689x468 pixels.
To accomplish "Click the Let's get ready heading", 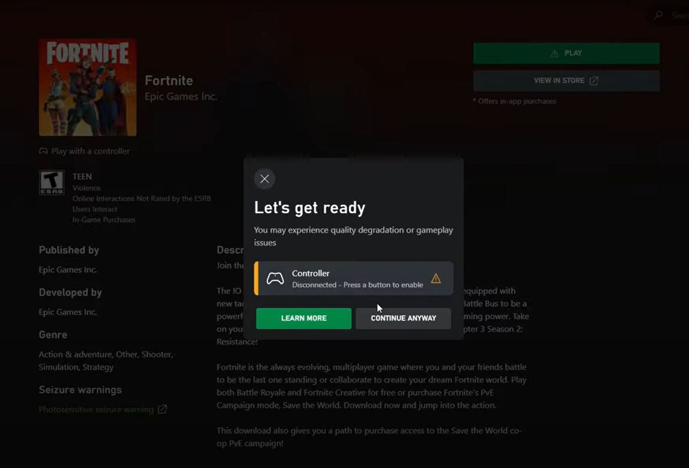I will click(x=310, y=208).
